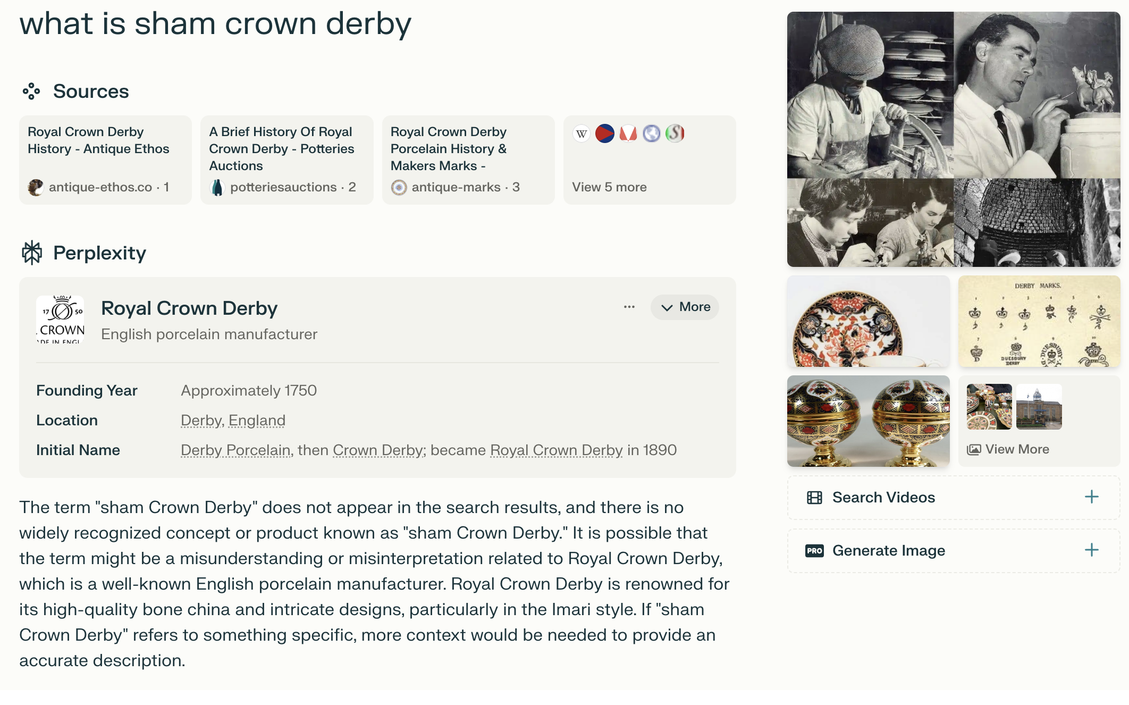Expand View 5 more sources
Image resolution: width=1129 pixels, height=705 pixels.
click(x=609, y=187)
